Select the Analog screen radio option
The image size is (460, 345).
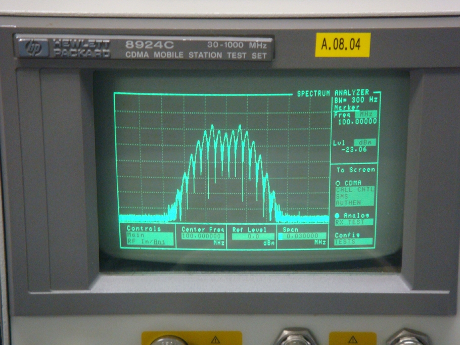pos(337,216)
